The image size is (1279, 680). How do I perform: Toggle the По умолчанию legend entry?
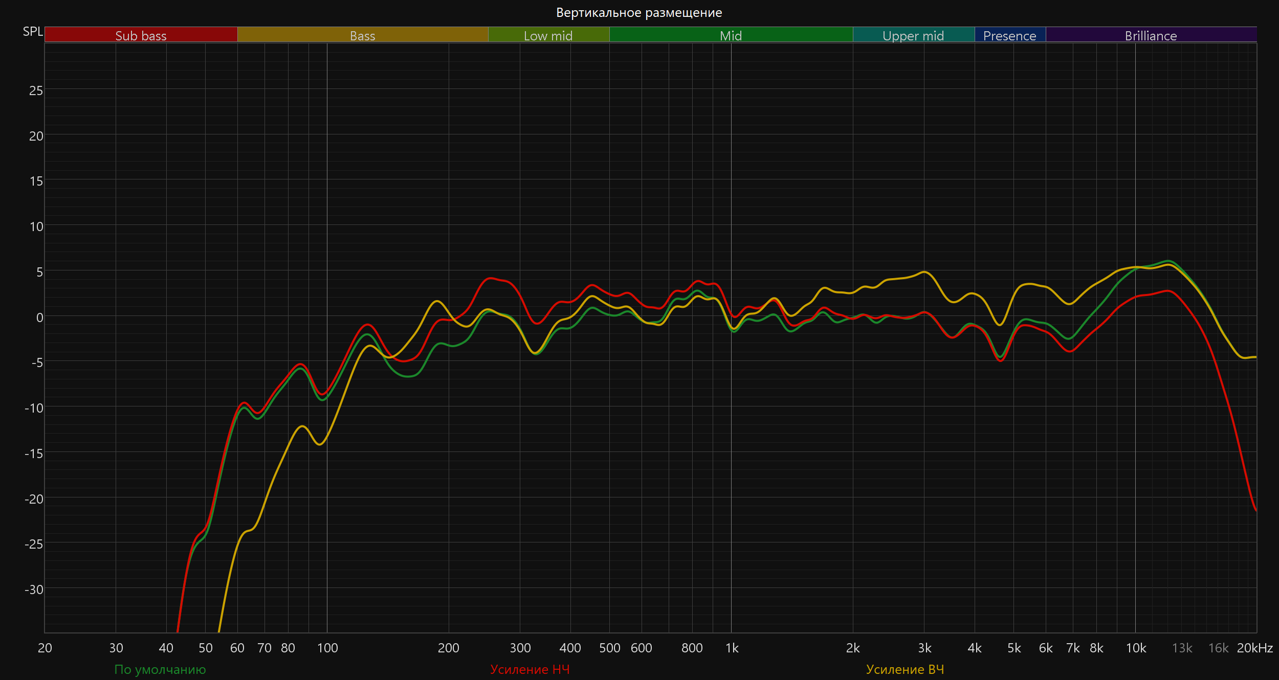click(x=160, y=669)
